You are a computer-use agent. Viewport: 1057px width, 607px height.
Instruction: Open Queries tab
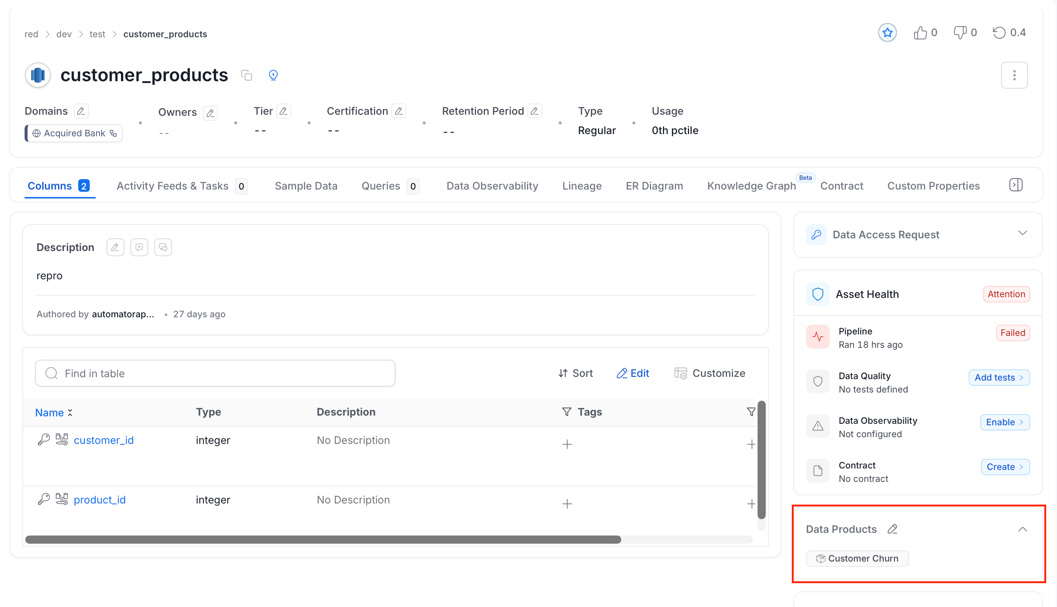(390, 186)
